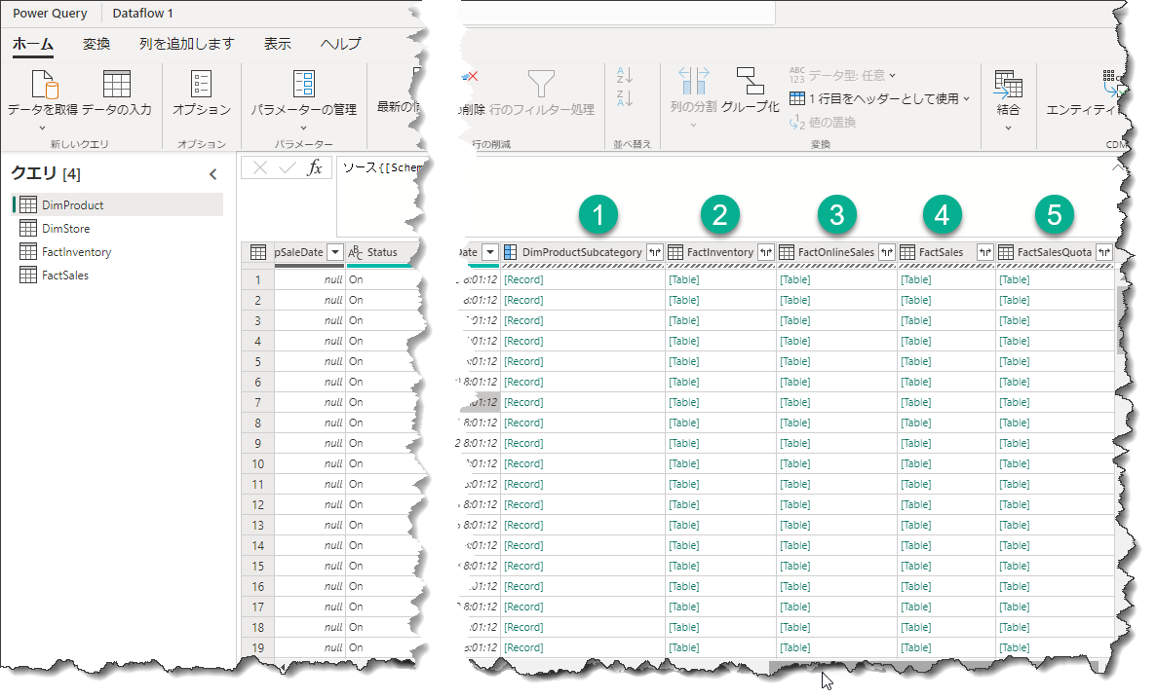
Task: Click the On status cell in row 15
Action: pos(382,567)
